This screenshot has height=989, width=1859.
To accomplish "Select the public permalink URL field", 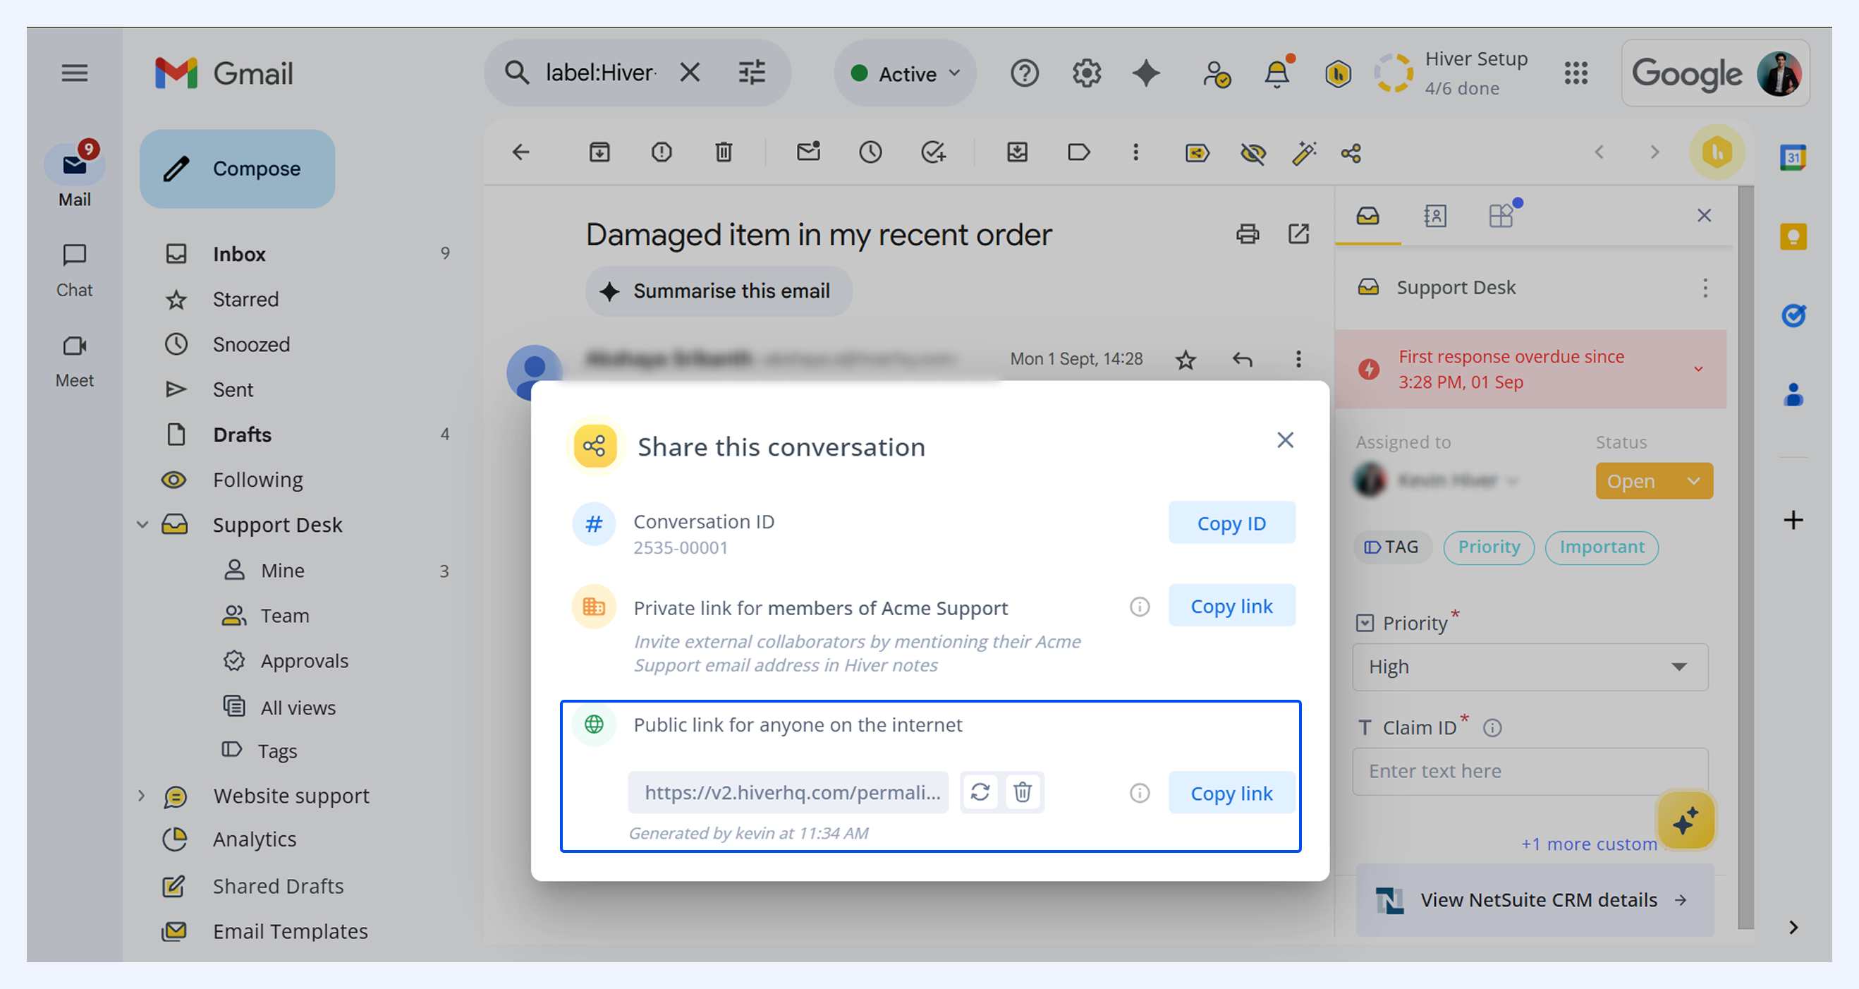I will (788, 793).
